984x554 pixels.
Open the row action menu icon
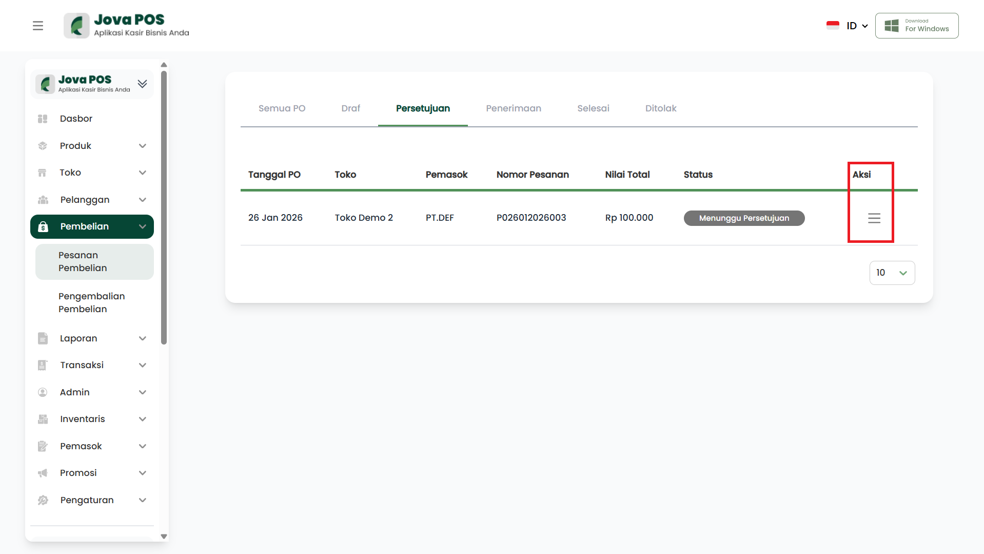874,218
